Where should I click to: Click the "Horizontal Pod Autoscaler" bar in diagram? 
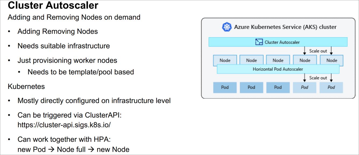pos(278,69)
